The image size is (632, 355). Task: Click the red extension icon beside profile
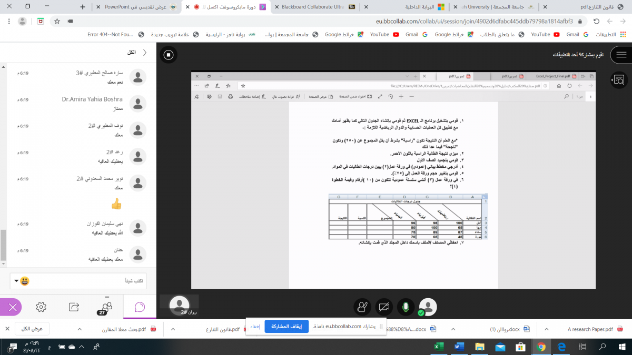coord(41,21)
